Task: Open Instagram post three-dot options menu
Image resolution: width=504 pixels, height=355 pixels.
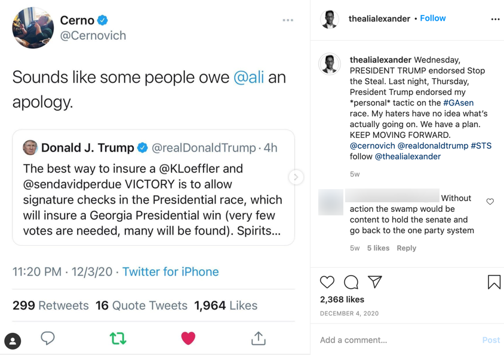Action: [495, 19]
